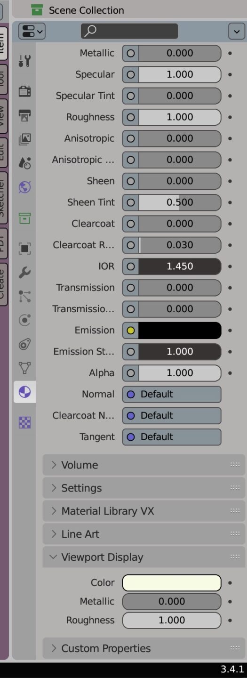The height and width of the screenshot is (678, 247).
Task: Click the Tangent Default socket button
Action: pos(172,437)
